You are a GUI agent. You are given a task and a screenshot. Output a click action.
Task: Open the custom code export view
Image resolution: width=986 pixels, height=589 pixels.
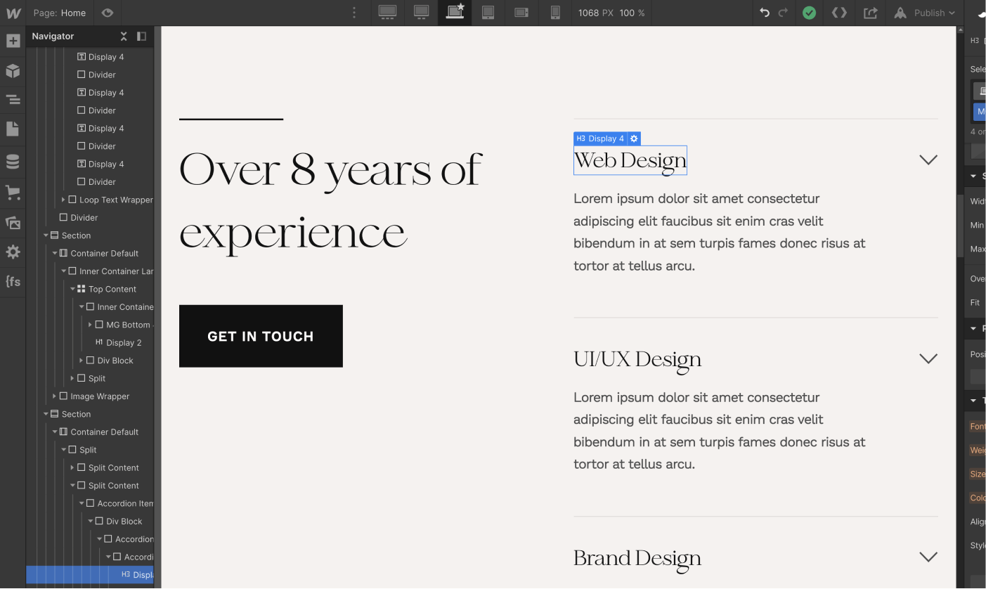click(839, 13)
